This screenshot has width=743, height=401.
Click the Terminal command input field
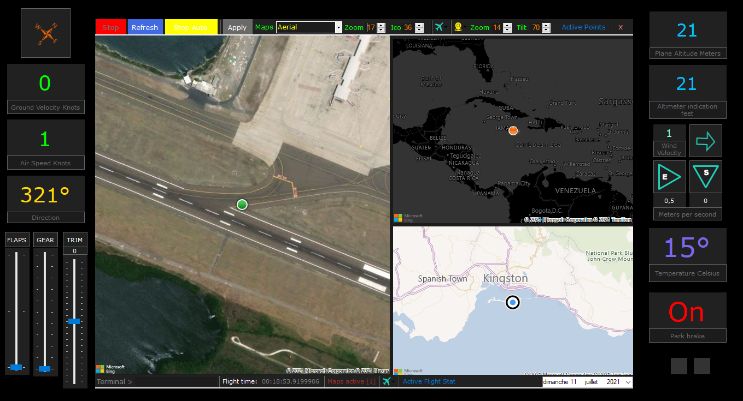tap(176, 381)
